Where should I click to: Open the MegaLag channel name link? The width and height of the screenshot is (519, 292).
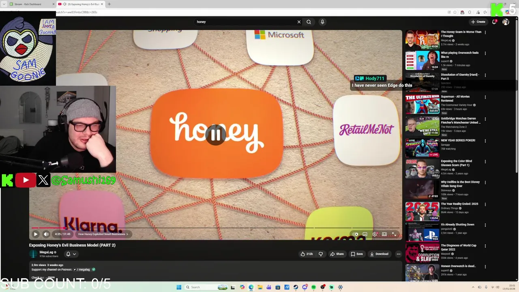(46, 252)
